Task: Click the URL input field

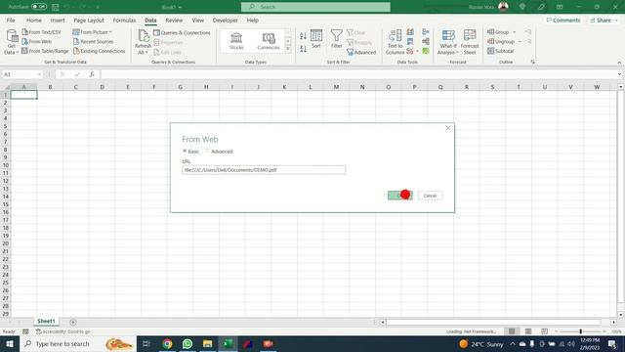Action: coord(264,169)
